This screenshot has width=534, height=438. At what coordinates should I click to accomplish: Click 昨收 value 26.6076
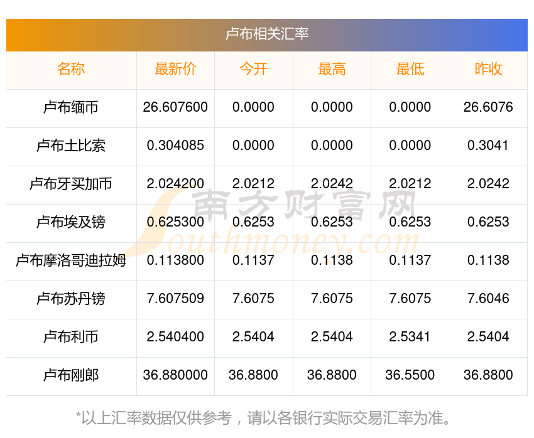[x=488, y=107]
